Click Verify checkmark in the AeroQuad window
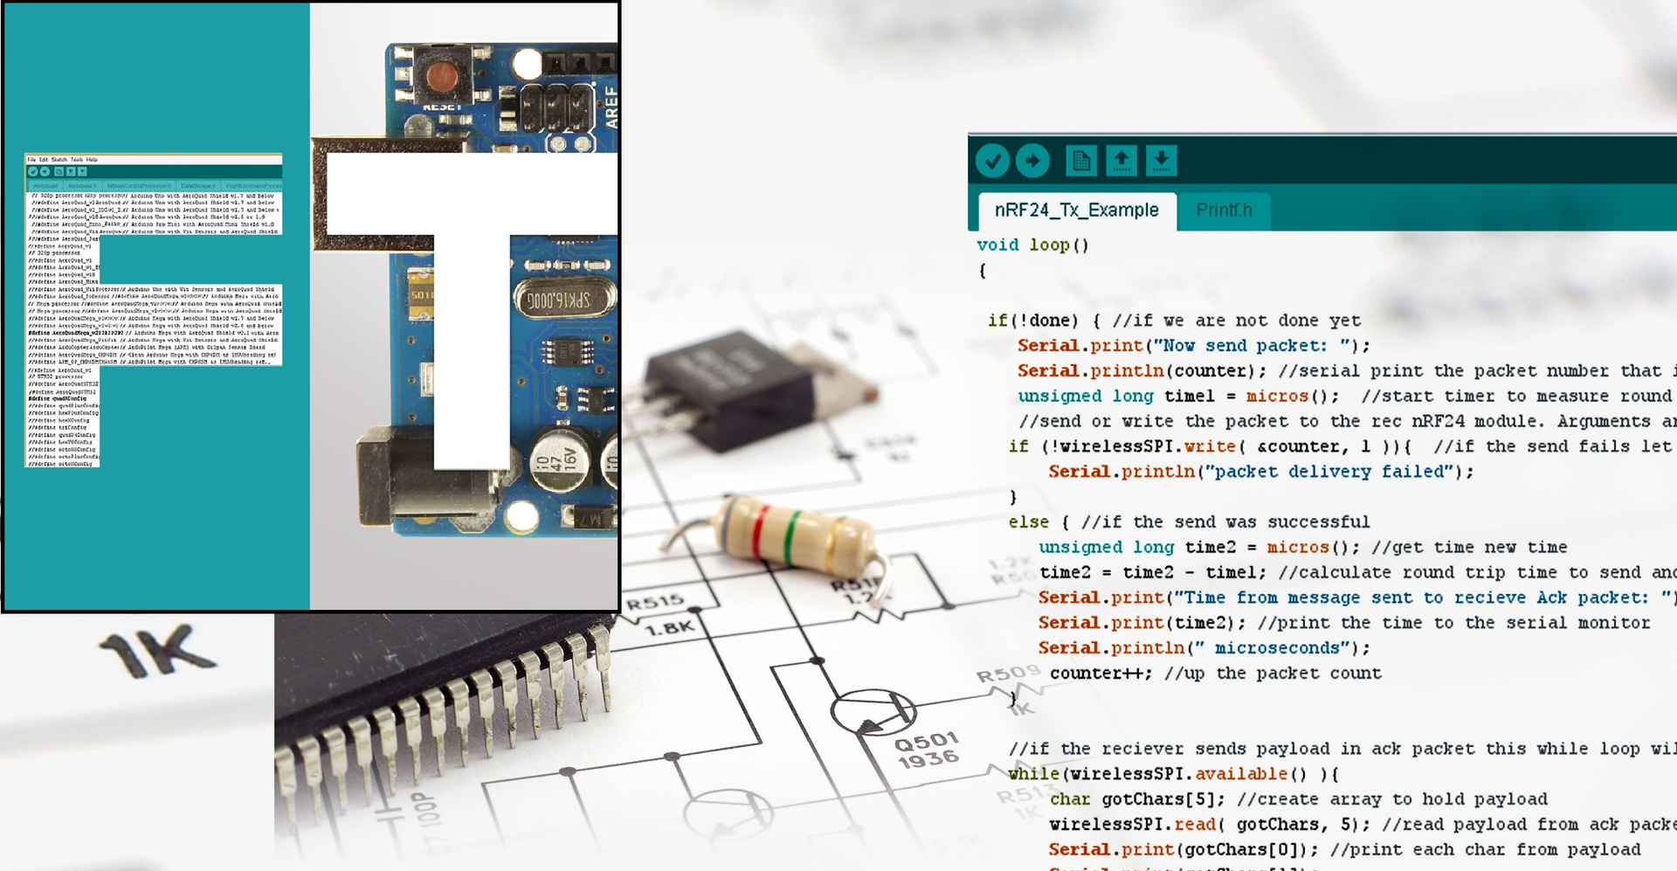 [x=33, y=172]
